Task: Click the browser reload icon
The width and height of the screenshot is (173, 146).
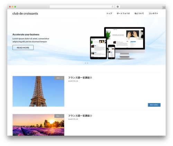Action: (x=112, y=7)
